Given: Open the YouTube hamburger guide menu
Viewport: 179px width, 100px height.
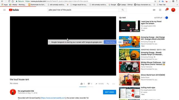Looking at the screenshot, I should coord(4,10).
